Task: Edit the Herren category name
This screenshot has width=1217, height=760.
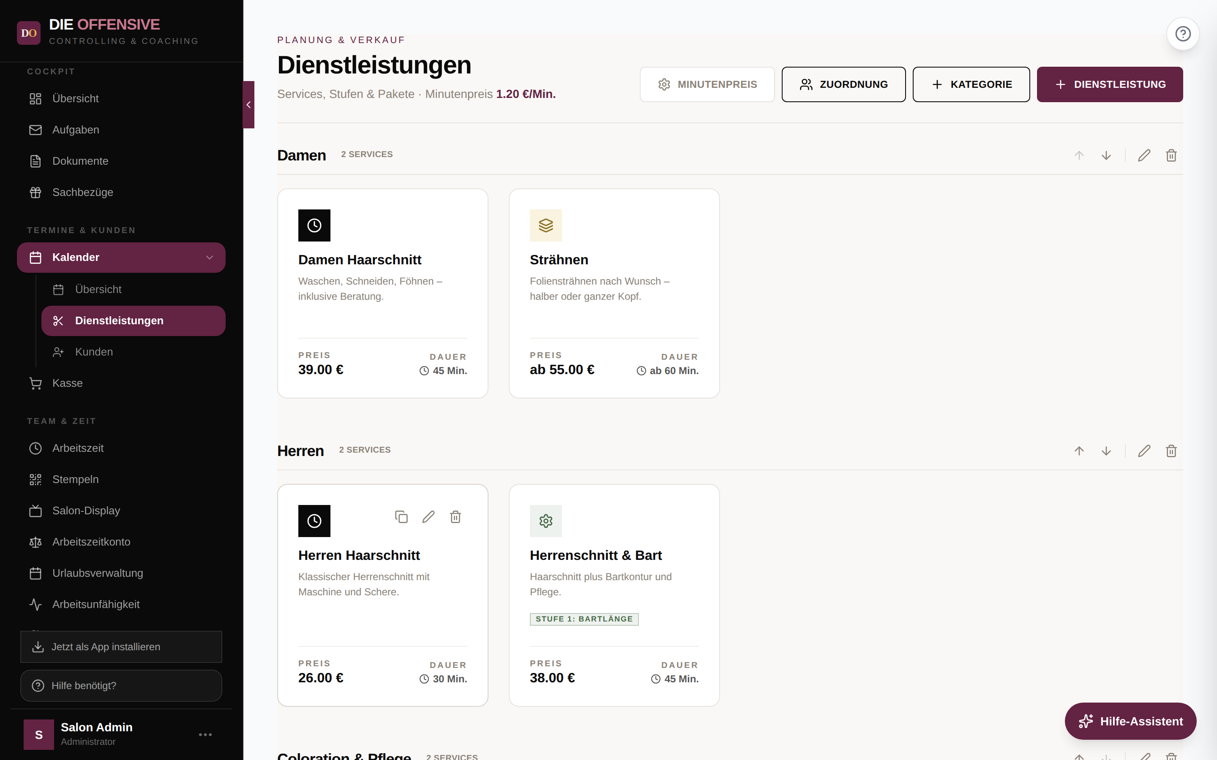Action: 1144,451
